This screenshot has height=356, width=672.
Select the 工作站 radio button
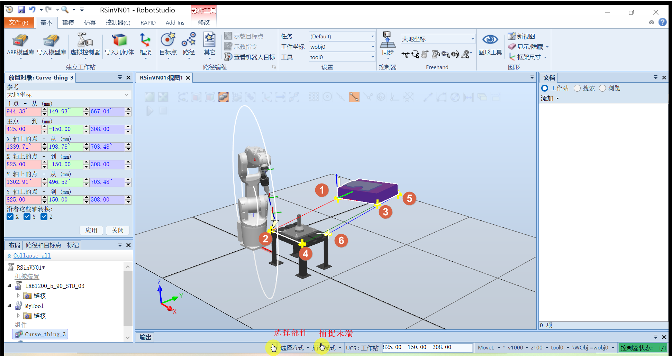[545, 88]
